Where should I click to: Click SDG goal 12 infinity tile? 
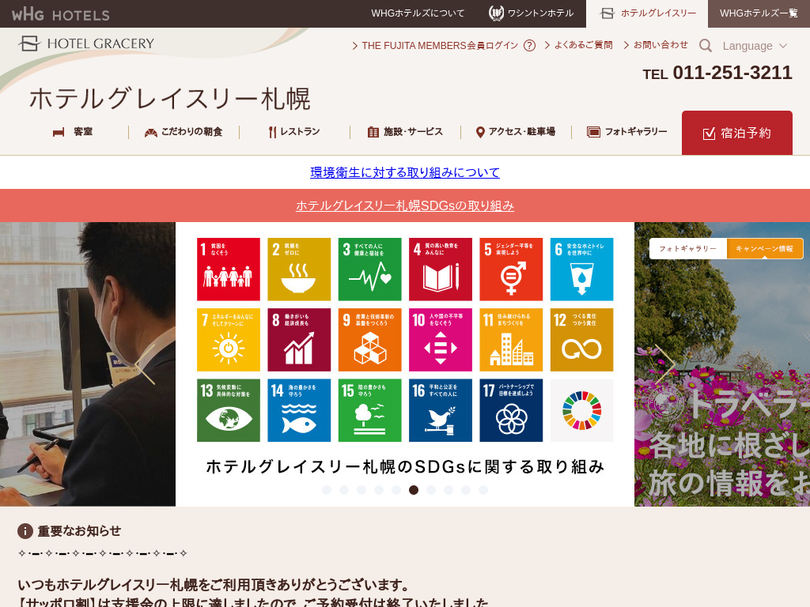(x=581, y=340)
